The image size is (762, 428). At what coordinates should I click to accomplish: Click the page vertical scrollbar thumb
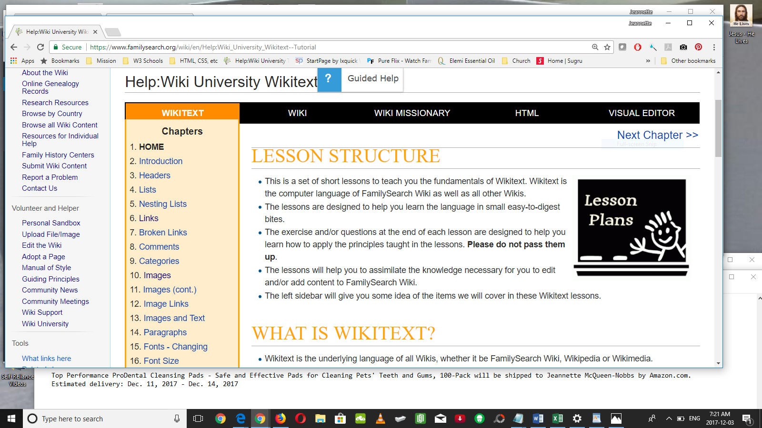pos(718,128)
